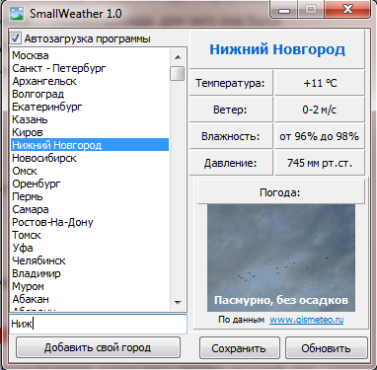Image resolution: width=377 pixels, height=370 pixels.
Task: Select highlighted Нижний Новгород list row
Action: point(90,145)
